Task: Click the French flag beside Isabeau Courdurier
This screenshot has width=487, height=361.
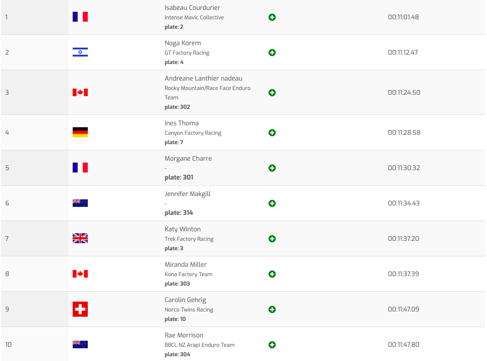Action: point(80,17)
